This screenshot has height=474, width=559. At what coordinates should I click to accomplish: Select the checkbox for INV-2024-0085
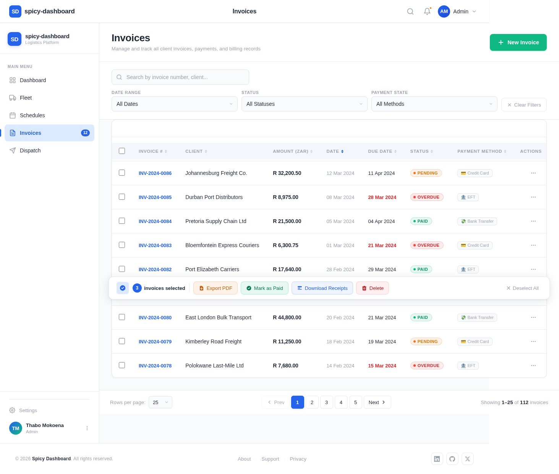coord(122,197)
